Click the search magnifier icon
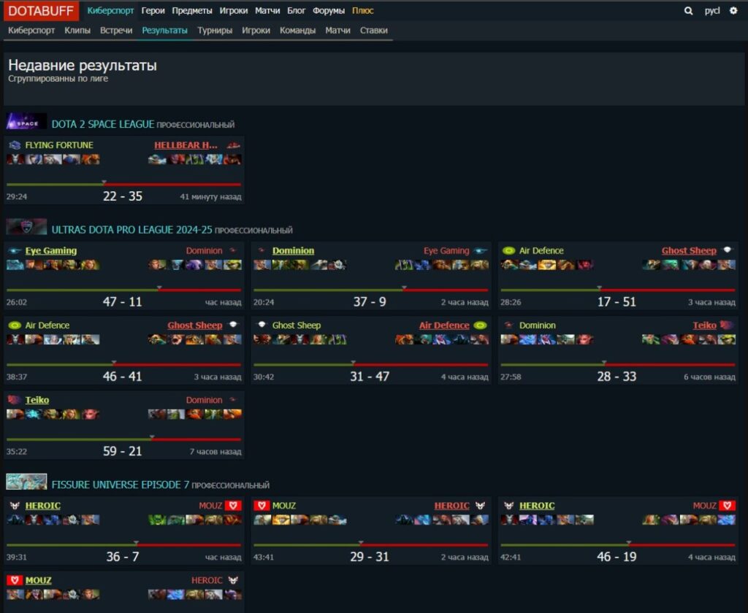Image resolution: width=748 pixels, height=613 pixels. pos(688,11)
